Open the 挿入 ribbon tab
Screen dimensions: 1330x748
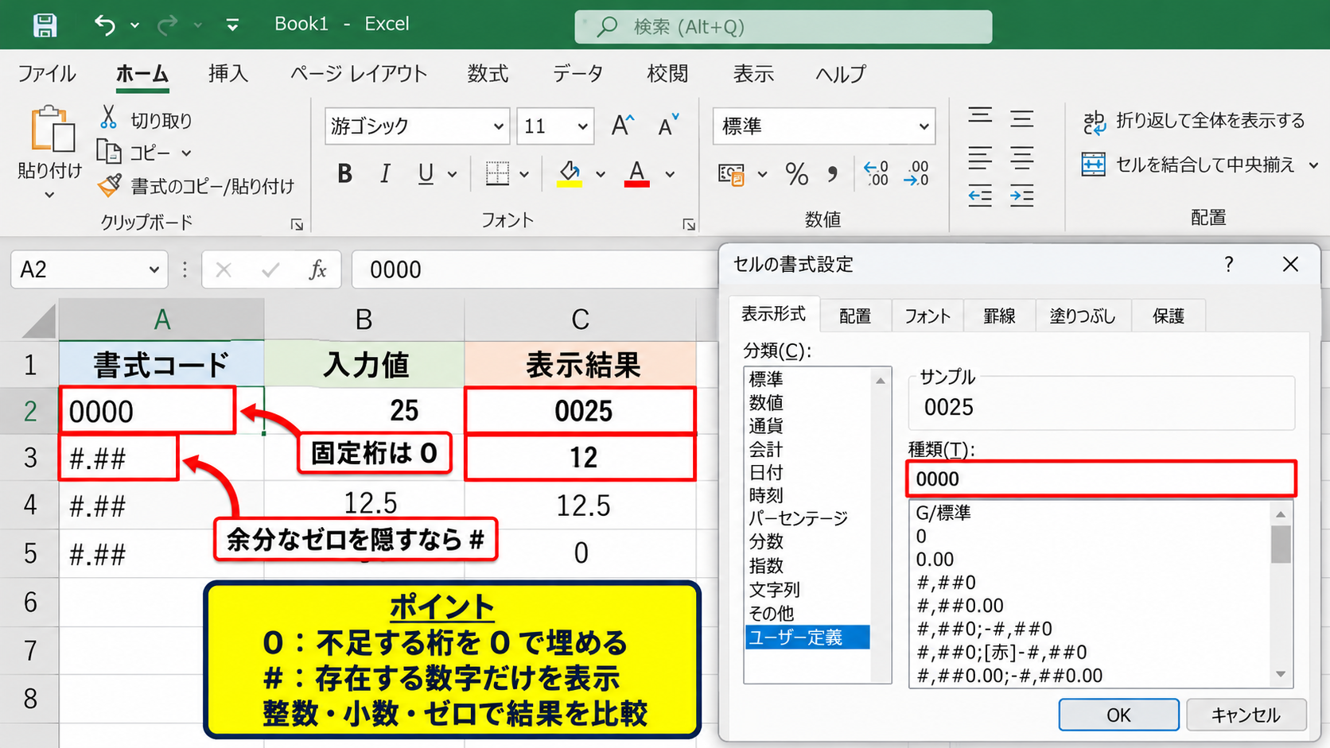coord(228,74)
